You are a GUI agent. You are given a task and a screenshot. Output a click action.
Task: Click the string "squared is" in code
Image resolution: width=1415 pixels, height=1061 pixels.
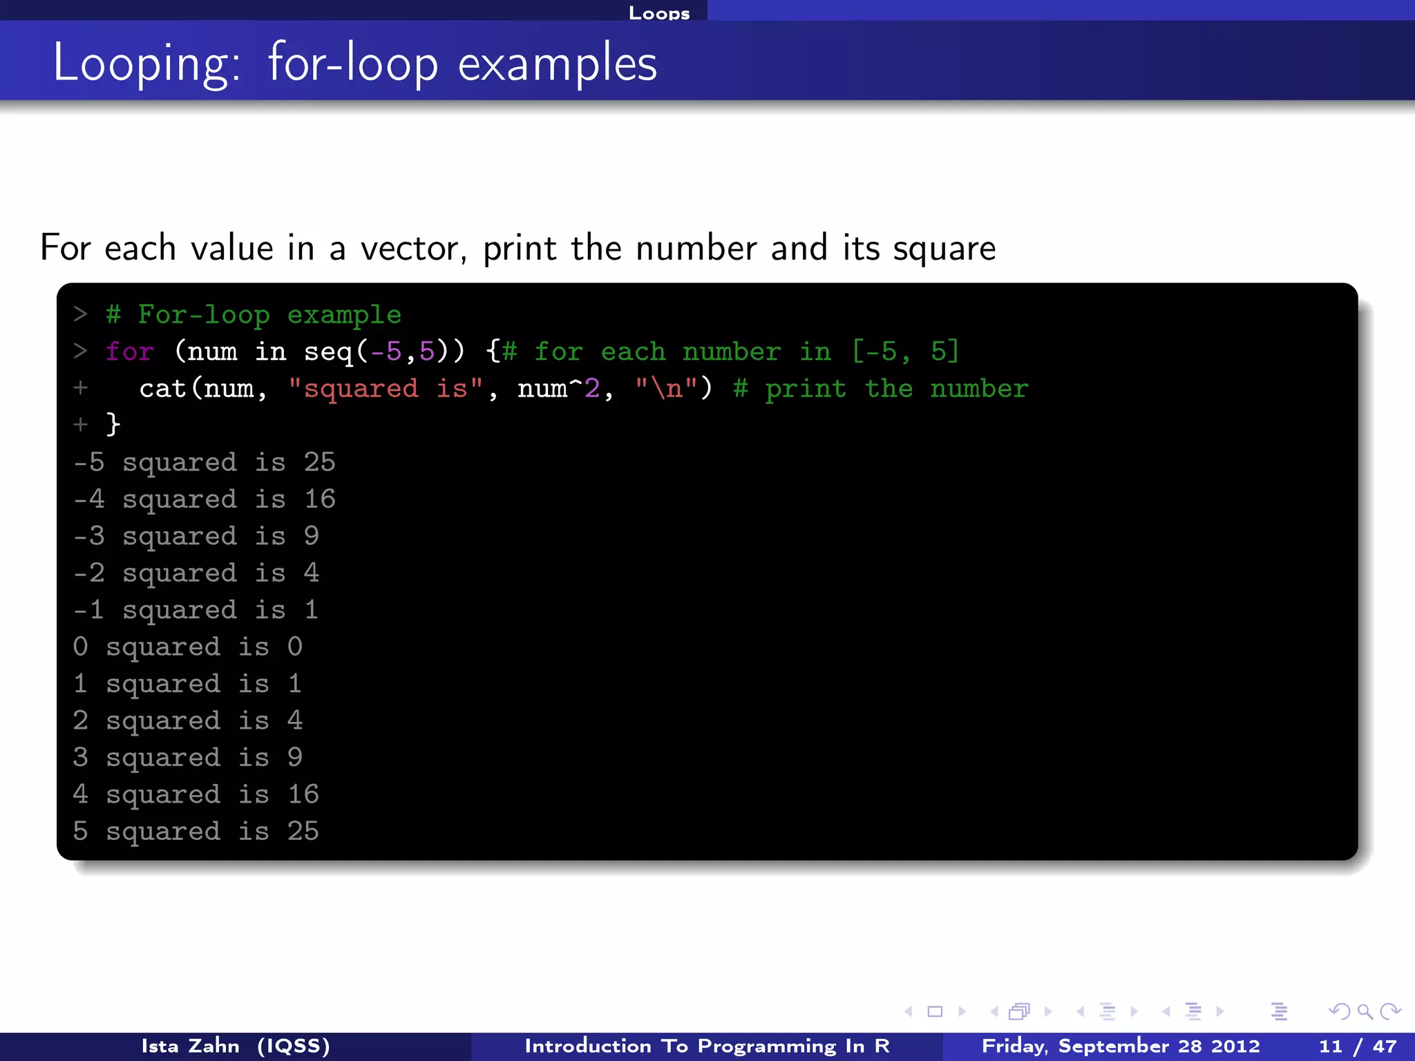[386, 389]
